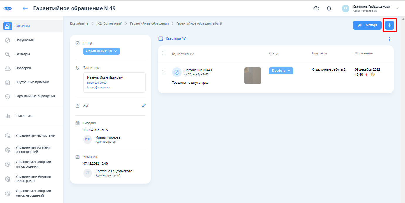Open the notifications bell
The width and height of the screenshot is (405, 203).
point(329,8)
